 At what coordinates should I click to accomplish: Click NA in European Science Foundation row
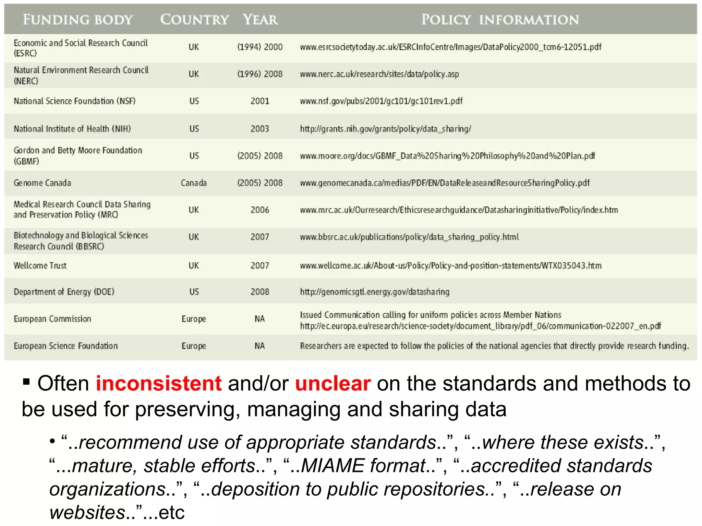(x=260, y=346)
